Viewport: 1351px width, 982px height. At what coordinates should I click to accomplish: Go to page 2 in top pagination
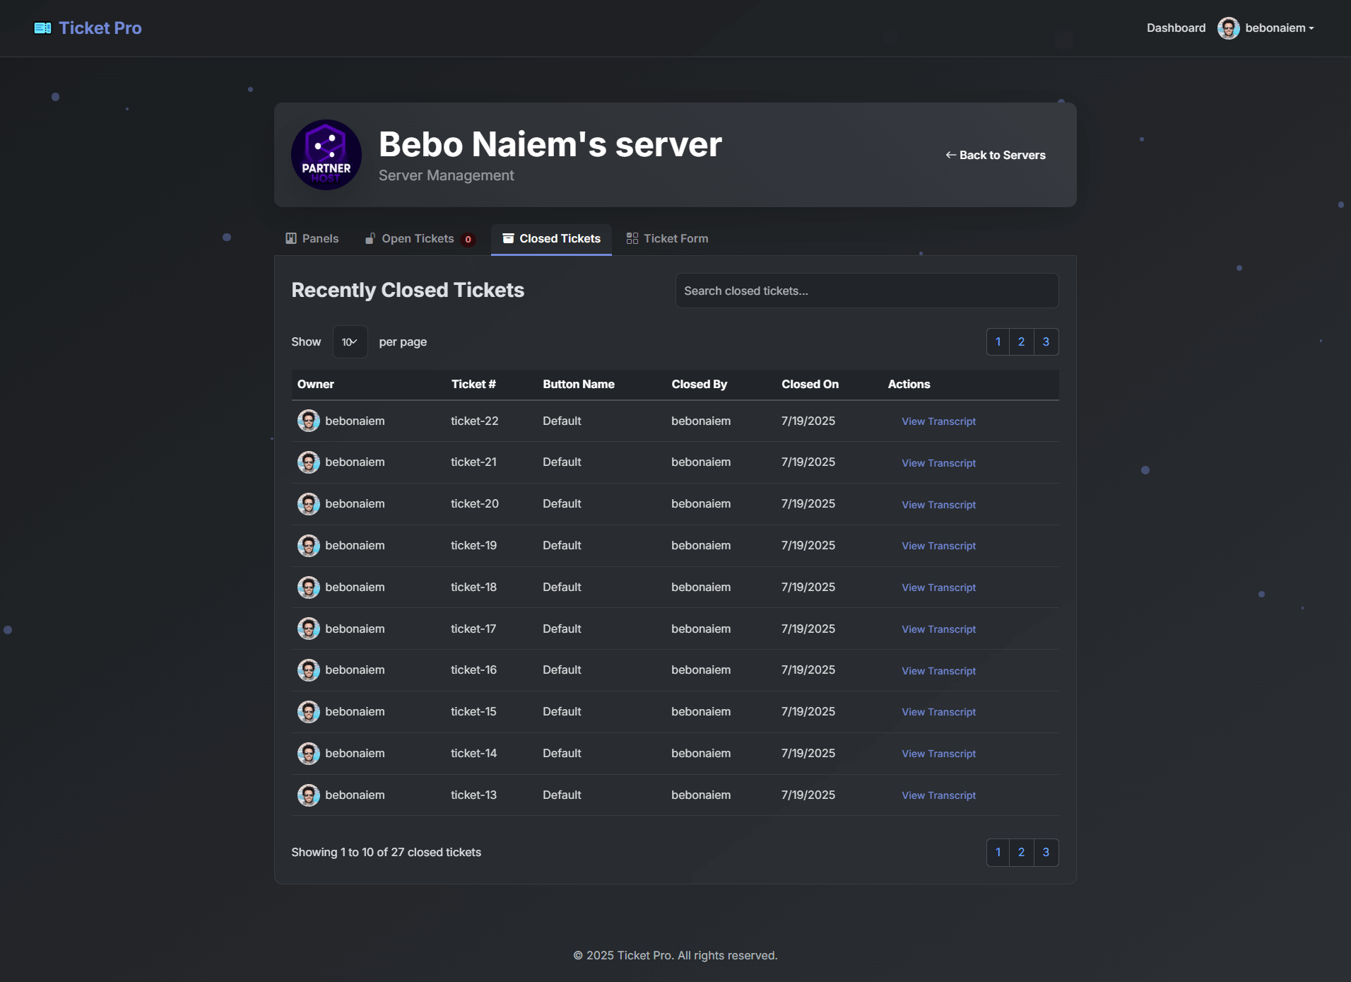pos(1021,342)
